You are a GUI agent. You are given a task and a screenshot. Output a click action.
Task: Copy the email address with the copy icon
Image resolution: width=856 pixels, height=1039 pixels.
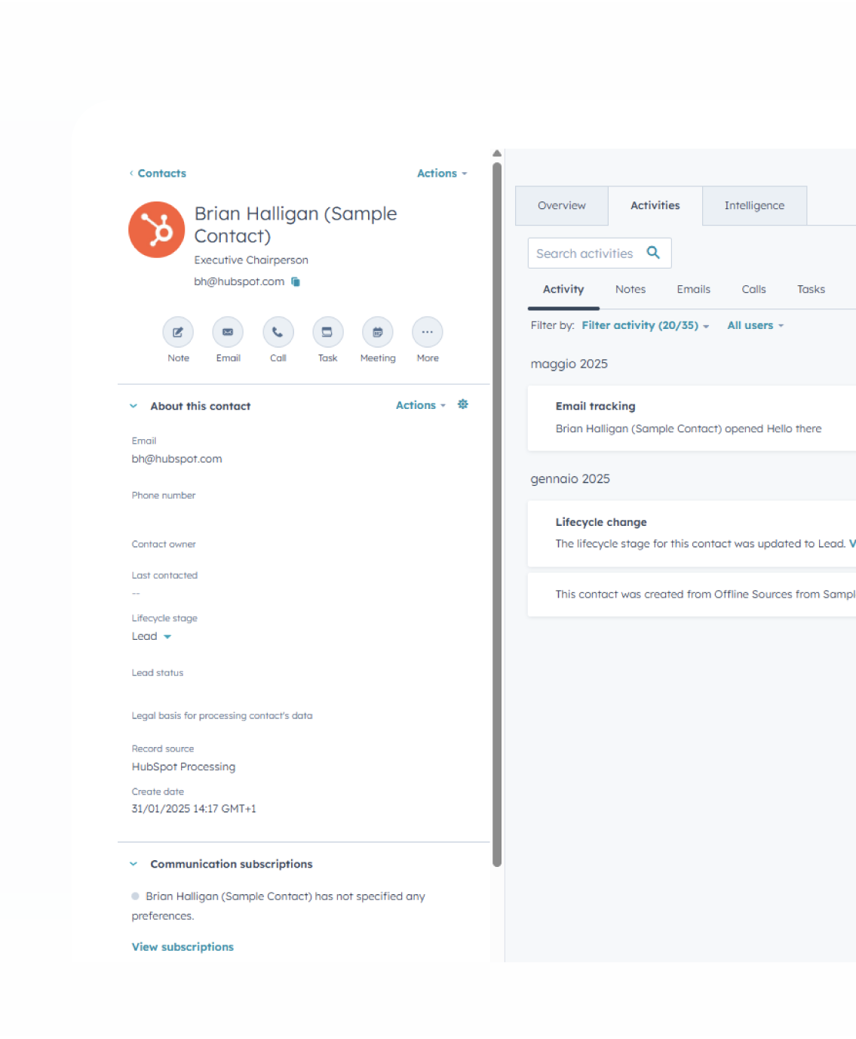(296, 281)
